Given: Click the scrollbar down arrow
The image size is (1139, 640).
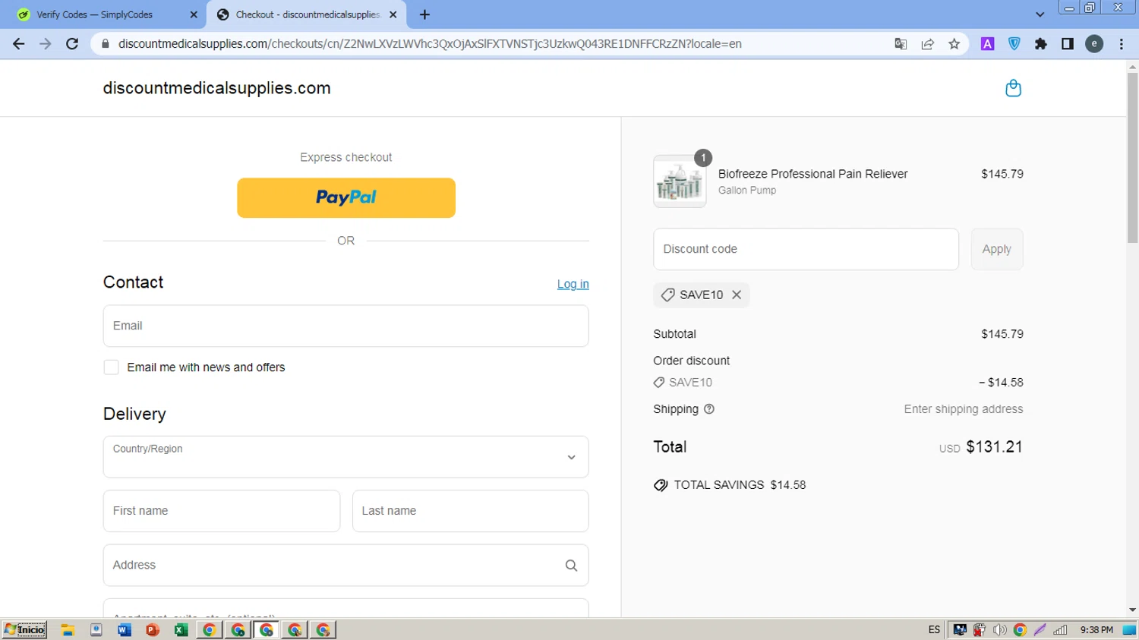Looking at the screenshot, I should [x=1132, y=610].
